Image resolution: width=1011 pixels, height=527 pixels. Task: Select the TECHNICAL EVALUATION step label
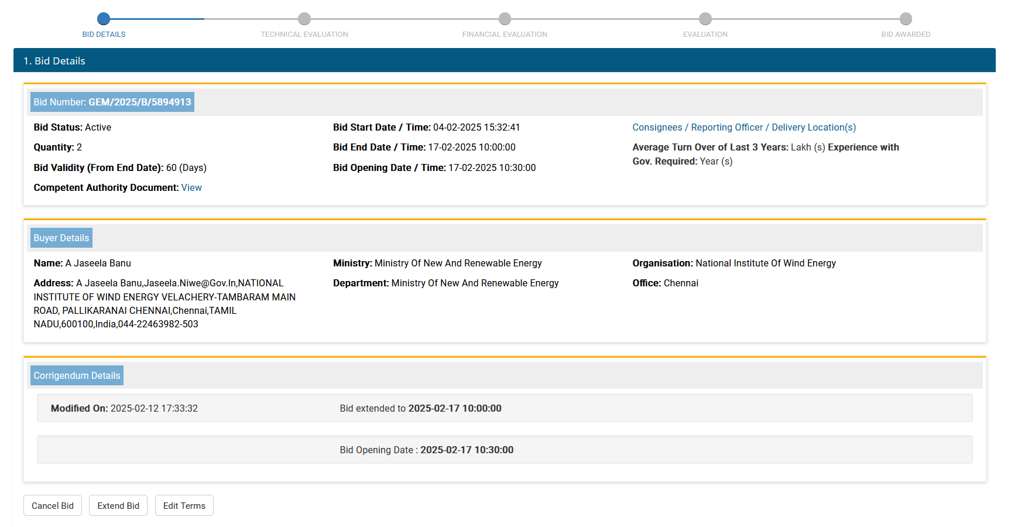point(304,35)
